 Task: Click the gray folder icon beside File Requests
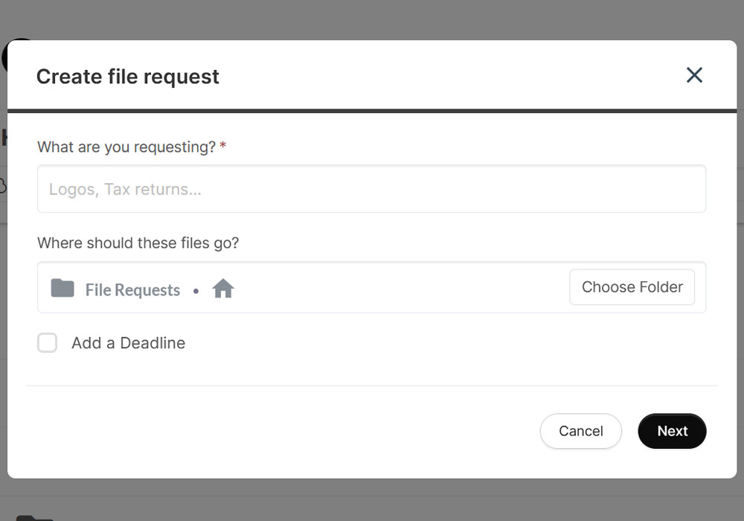tap(62, 288)
